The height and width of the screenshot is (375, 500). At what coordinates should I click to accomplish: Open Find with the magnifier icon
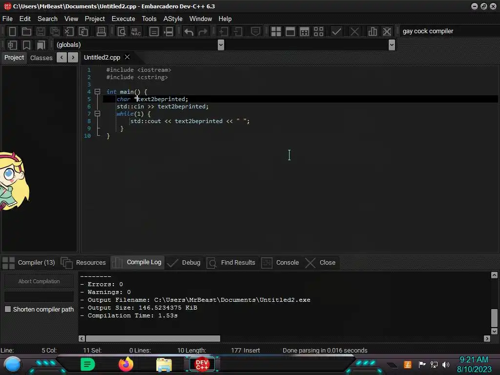pos(122,31)
